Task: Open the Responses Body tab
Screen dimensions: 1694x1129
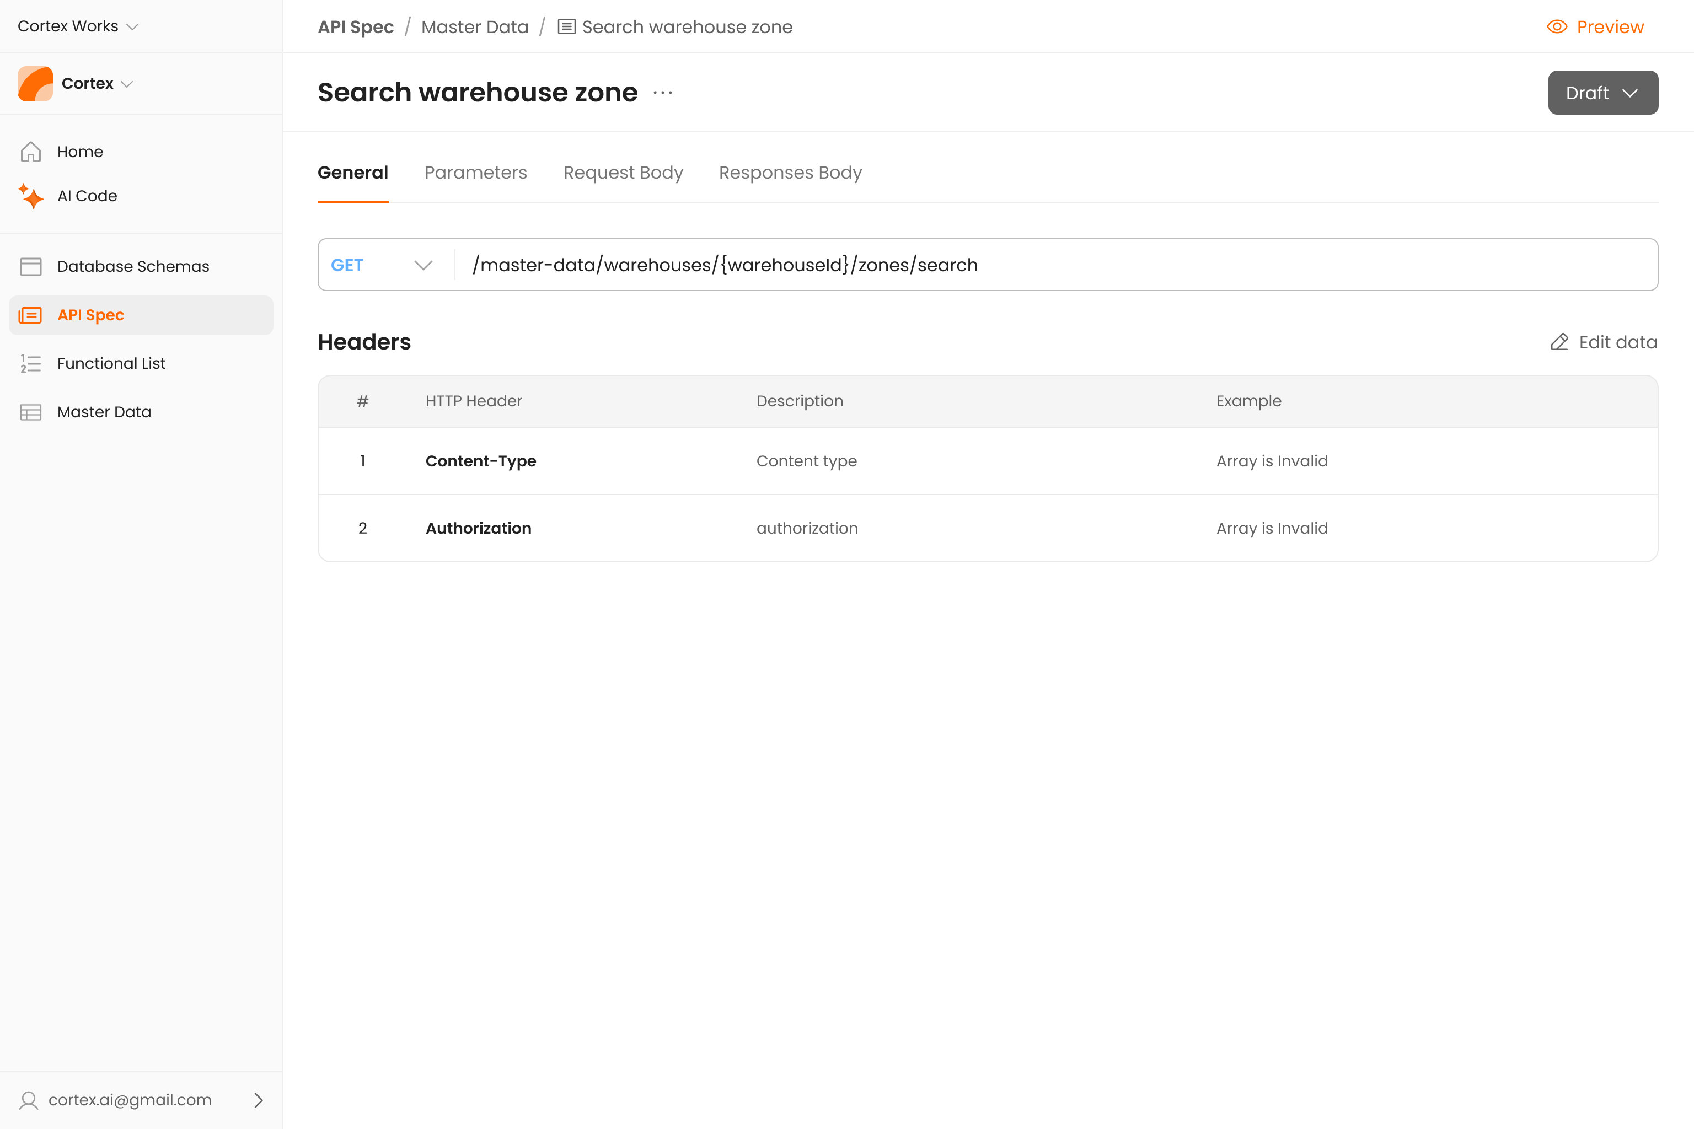Action: point(790,173)
